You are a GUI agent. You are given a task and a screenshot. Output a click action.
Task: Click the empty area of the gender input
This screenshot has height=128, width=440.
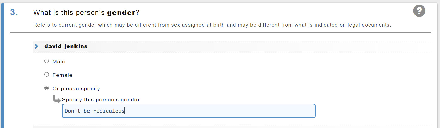219,111
